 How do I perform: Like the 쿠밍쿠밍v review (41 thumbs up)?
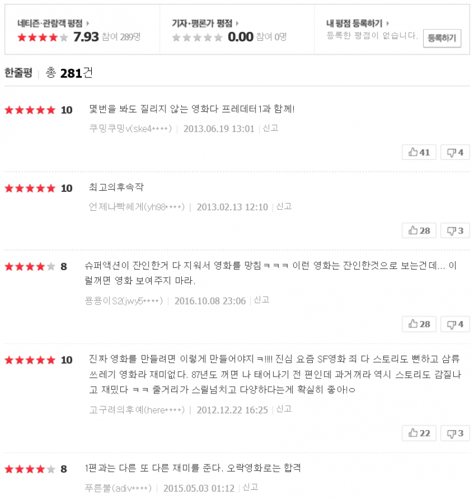click(419, 152)
